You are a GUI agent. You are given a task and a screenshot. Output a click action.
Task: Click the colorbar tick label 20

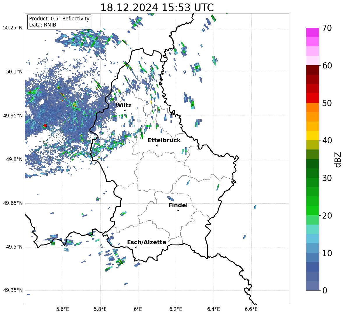(x=327, y=216)
